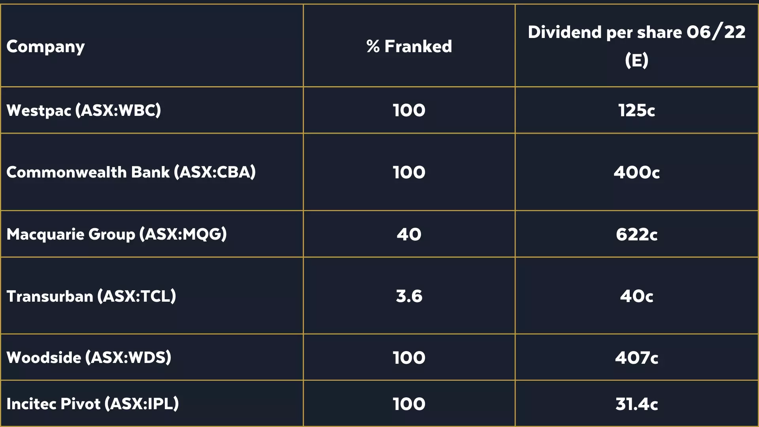Select the 3.6 franked value
The image size is (759, 427).
pos(409,296)
